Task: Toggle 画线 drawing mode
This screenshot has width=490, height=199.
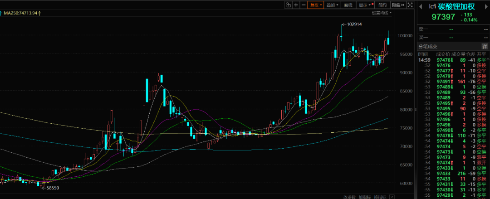Action: point(348,5)
